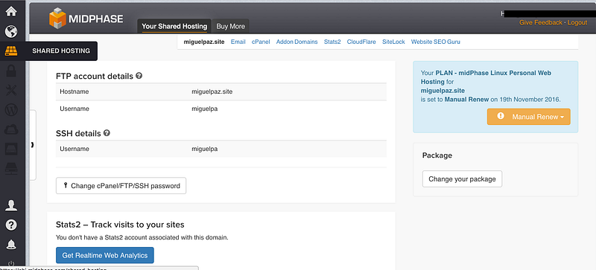This screenshot has width=596, height=270.
Task: Click Change cPanel/FTP/SSH password button
Action: (x=121, y=186)
